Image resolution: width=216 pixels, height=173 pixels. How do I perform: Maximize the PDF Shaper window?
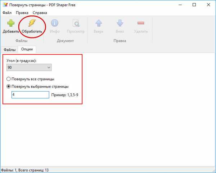pyautogui.click(x=194, y=5)
